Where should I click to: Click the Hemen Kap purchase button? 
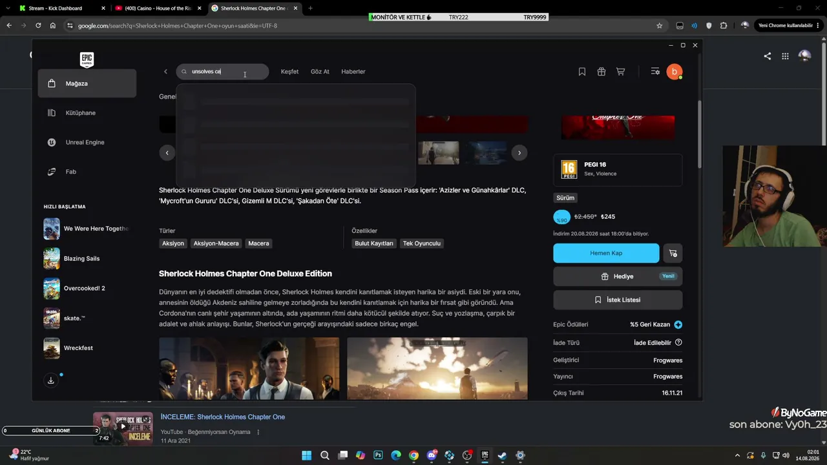(606, 253)
